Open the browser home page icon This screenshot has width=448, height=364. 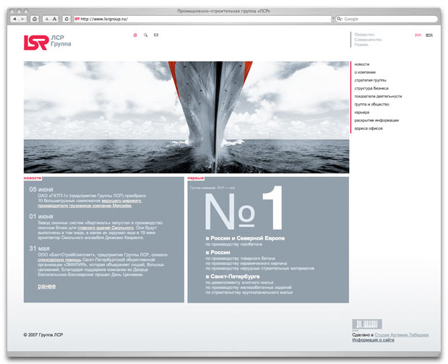35,18
